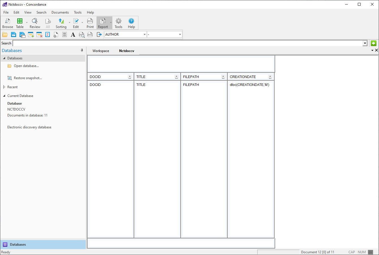Open the Edit button dropdown arrow
This screenshot has width=379, height=255.
click(82, 23)
